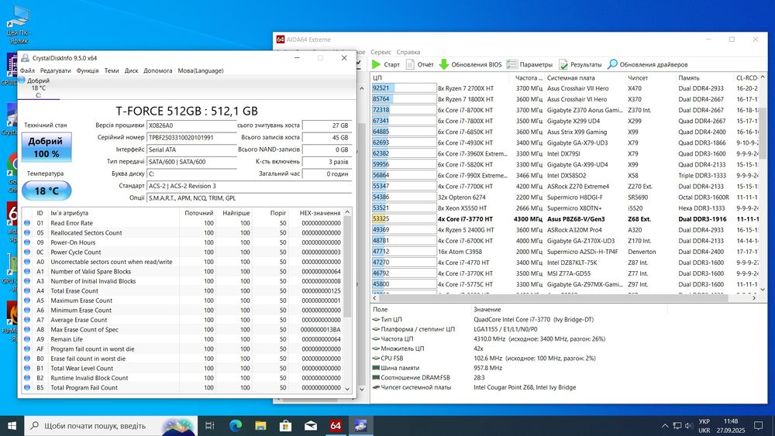Click the 92521 score bar
775x436 pixels.
(x=404, y=88)
